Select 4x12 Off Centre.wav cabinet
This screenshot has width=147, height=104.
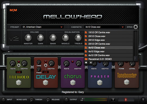(x=109, y=55)
